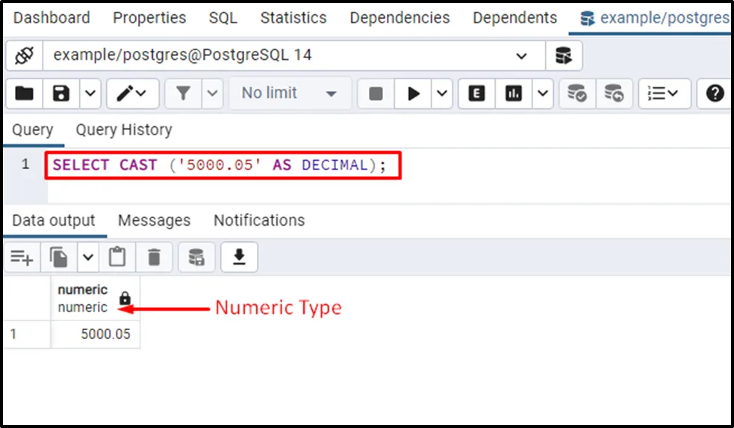Toggle the connection status icon
This screenshot has height=428, width=734.
(24, 55)
